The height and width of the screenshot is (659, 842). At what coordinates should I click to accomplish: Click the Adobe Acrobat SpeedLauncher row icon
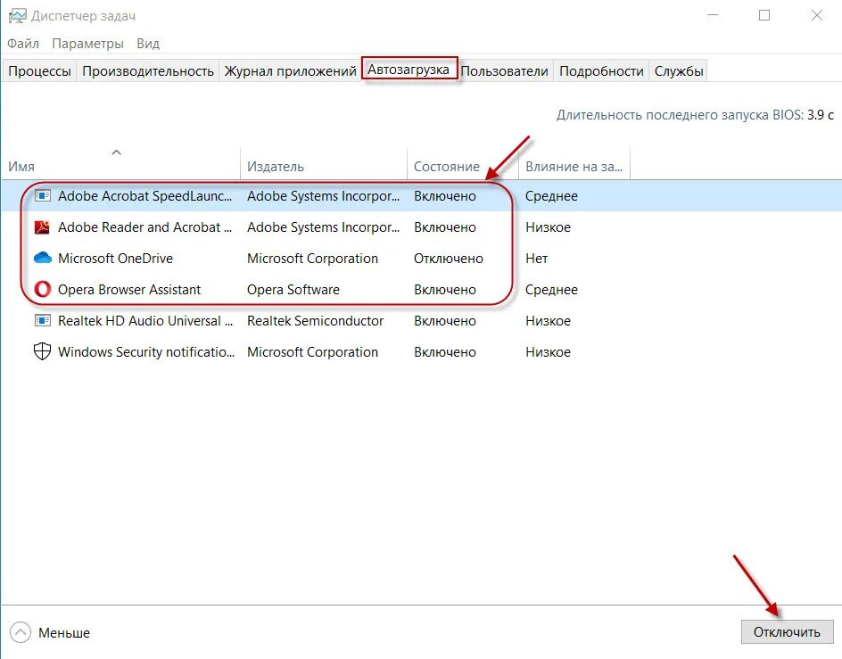43,195
